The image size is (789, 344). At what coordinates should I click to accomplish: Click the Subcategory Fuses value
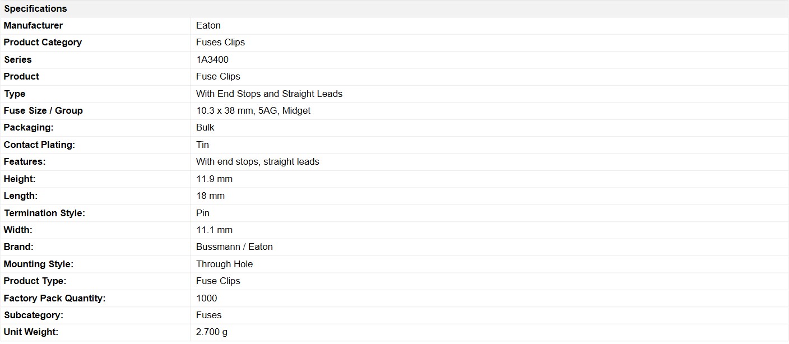(209, 315)
